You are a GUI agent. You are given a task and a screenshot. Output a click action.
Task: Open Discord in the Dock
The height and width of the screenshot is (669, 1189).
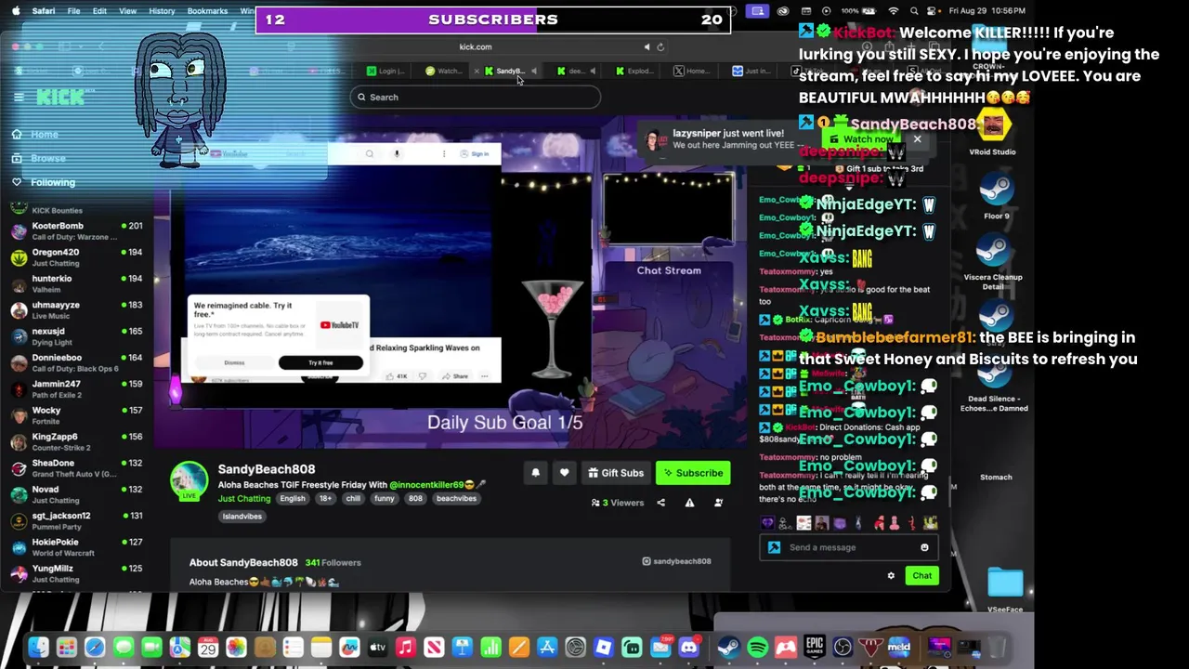tap(689, 648)
